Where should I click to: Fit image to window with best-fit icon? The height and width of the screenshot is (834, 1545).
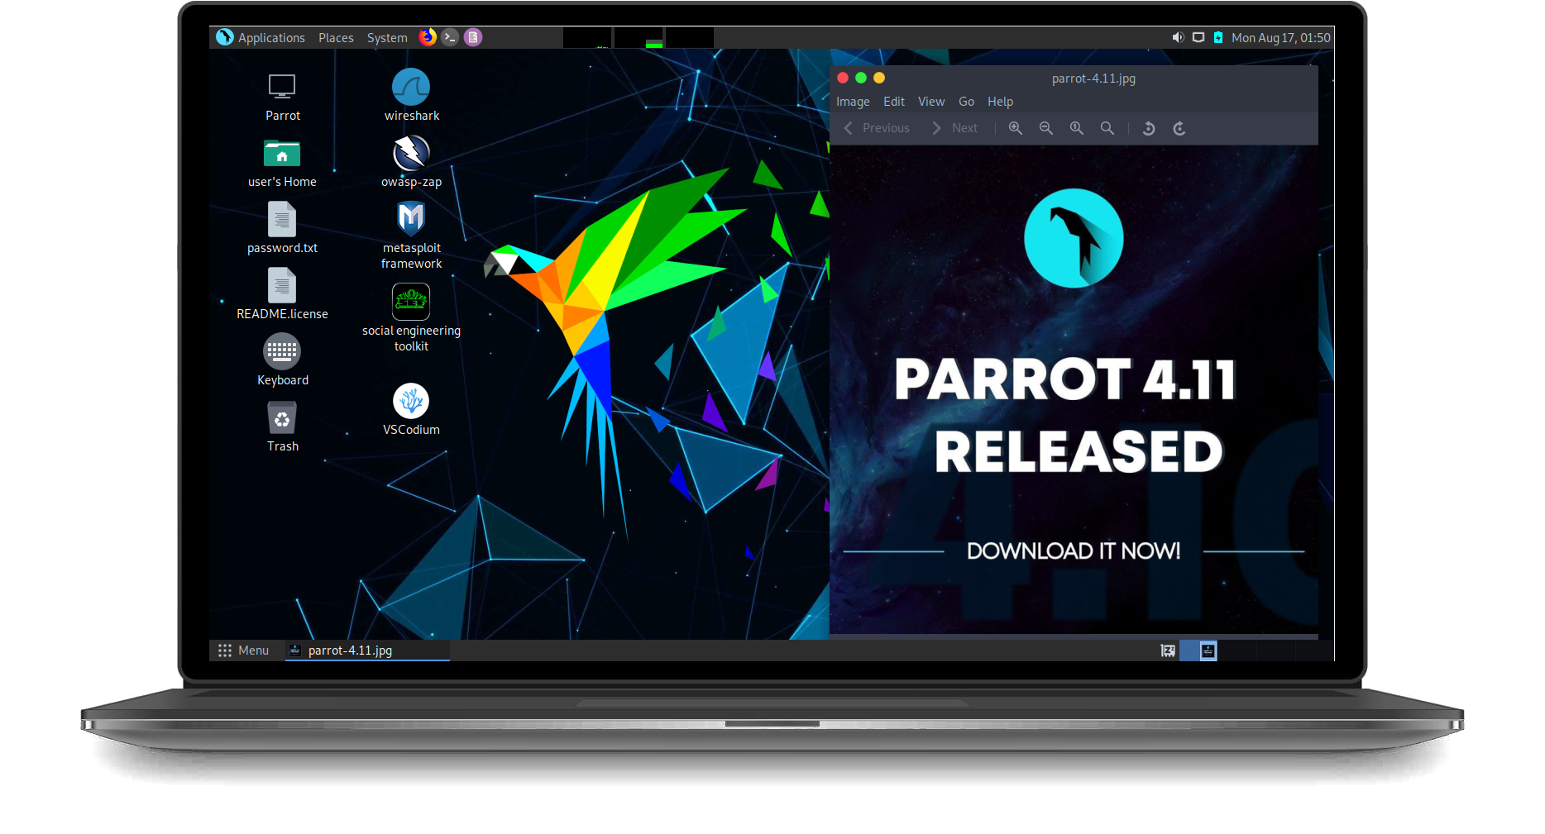1107,128
